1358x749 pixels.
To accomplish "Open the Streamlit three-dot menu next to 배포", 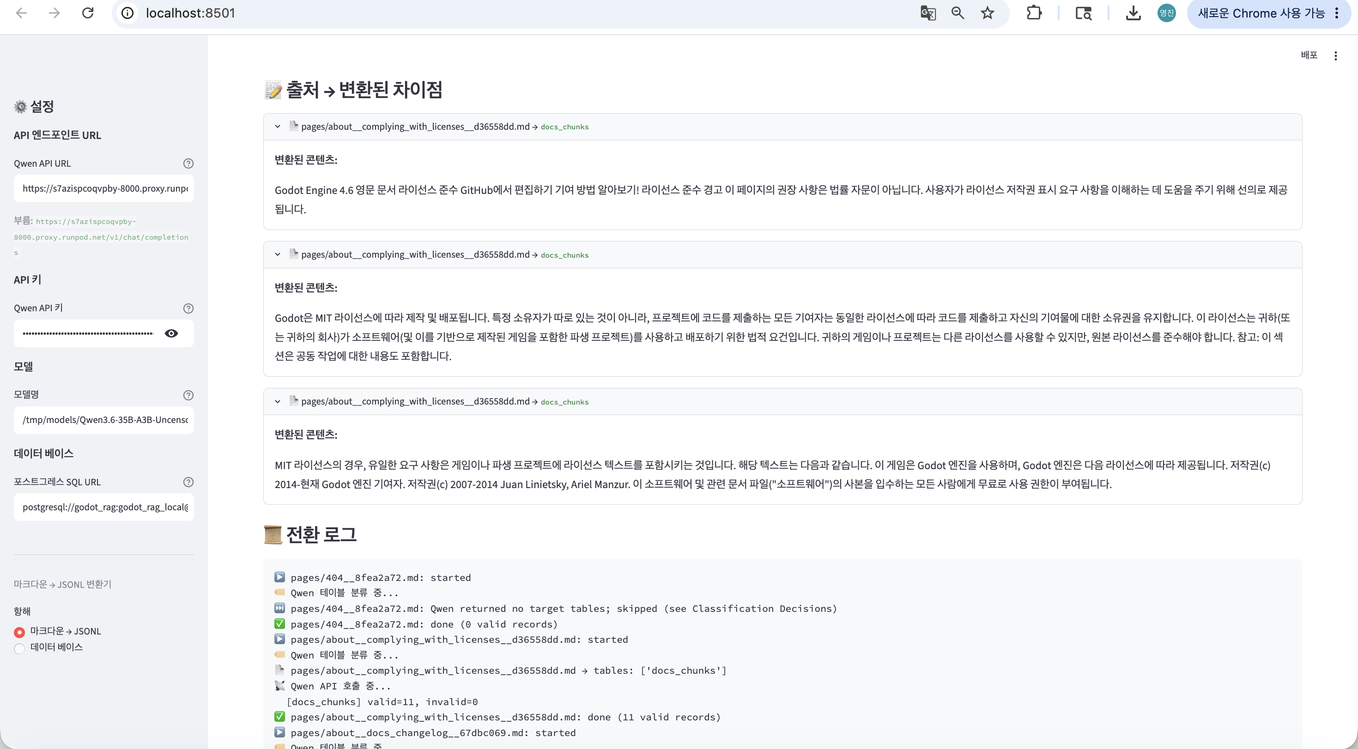I will tap(1335, 55).
